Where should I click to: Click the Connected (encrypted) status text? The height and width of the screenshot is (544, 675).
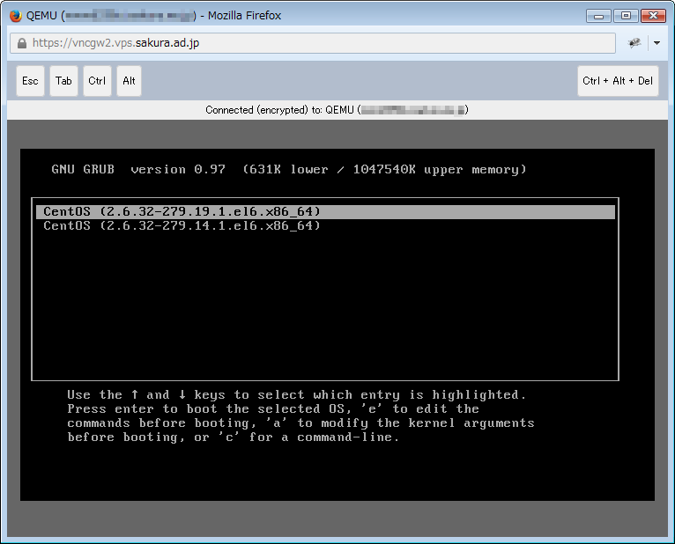click(x=337, y=110)
